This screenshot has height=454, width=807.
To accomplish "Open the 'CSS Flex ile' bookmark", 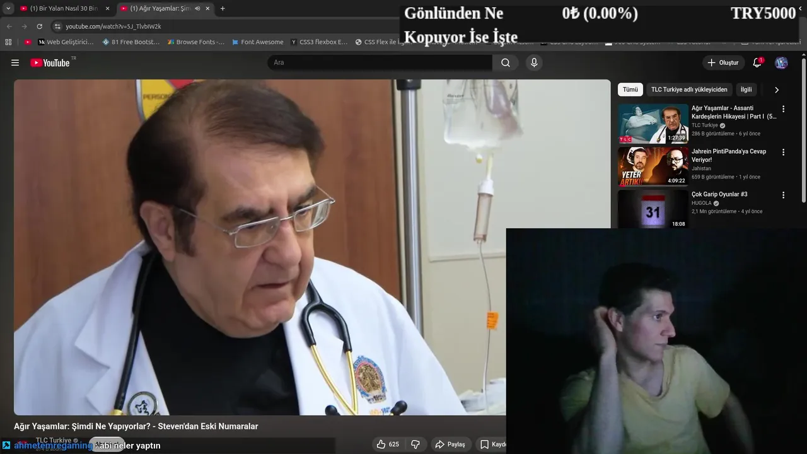I will 383,42.
